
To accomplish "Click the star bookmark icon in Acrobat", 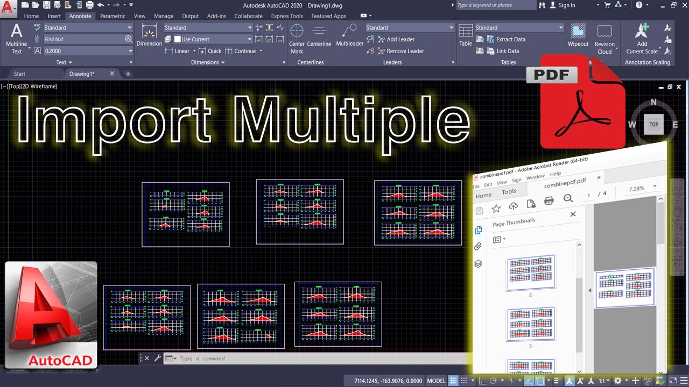I will 496,208.
